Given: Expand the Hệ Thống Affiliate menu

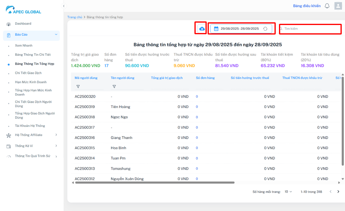Looking at the screenshot, I should point(56,135).
